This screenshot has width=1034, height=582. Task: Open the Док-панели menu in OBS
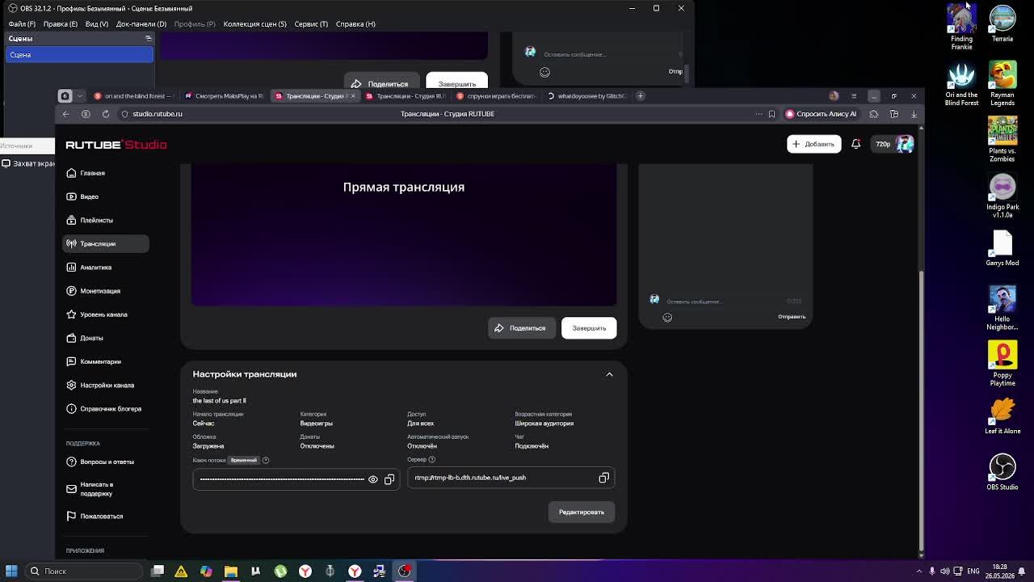pyautogui.click(x=141, y=24)
